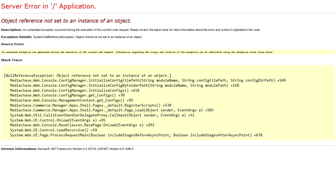Image resolution: width=335 pixels, height=169 pixels.
Task: Click the italic 'Object reference not set' subheading
Action: [66, 21]
